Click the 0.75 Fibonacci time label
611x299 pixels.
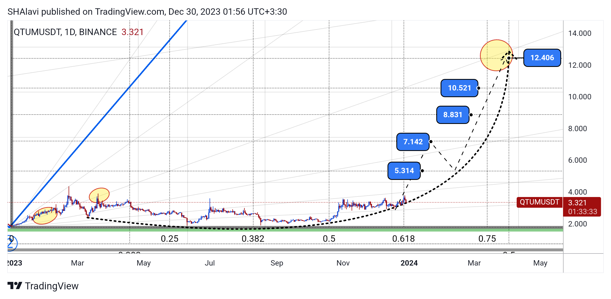tap(487, 239)
